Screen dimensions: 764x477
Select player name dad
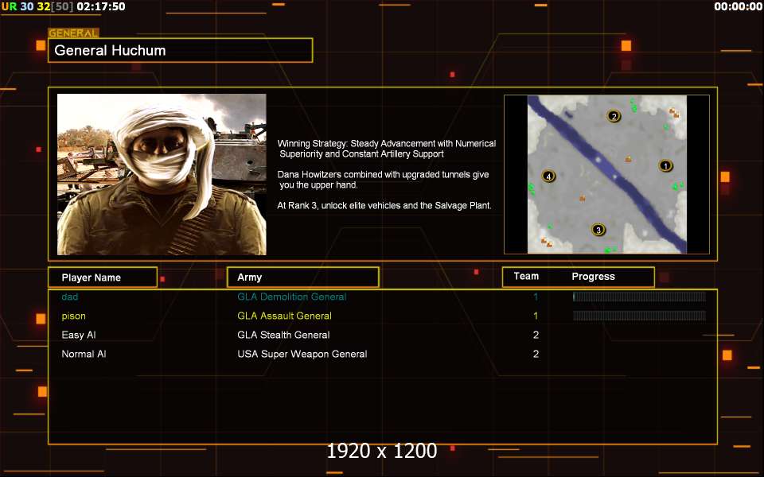70,297
